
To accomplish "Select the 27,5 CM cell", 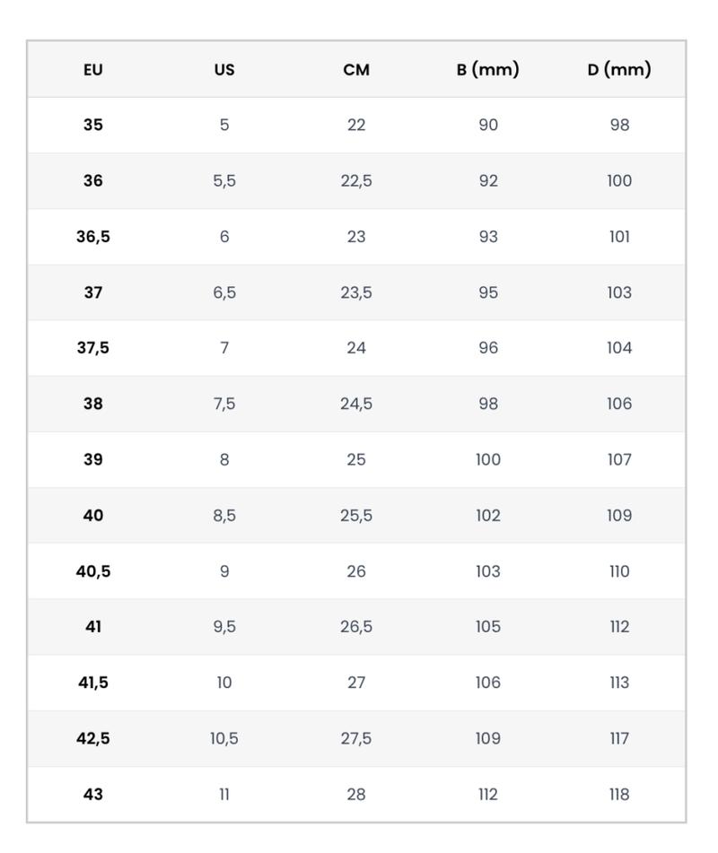I will (356, 738).
